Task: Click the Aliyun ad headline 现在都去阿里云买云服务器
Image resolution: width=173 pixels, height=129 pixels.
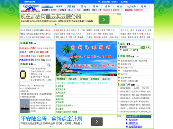Action: click(x=51, y=17)
